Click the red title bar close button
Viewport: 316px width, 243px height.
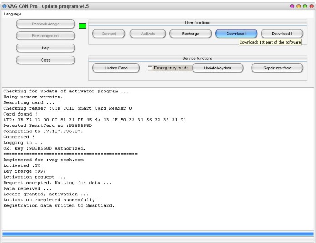point(311,6)
